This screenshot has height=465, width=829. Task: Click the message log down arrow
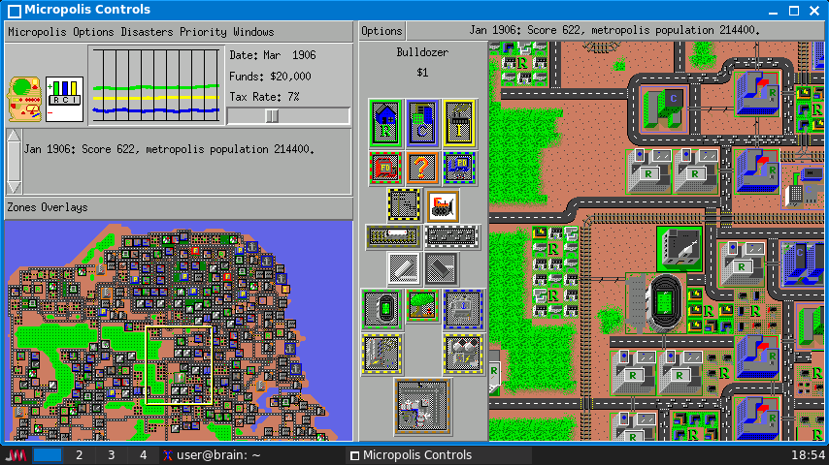[x=14, y=187]
